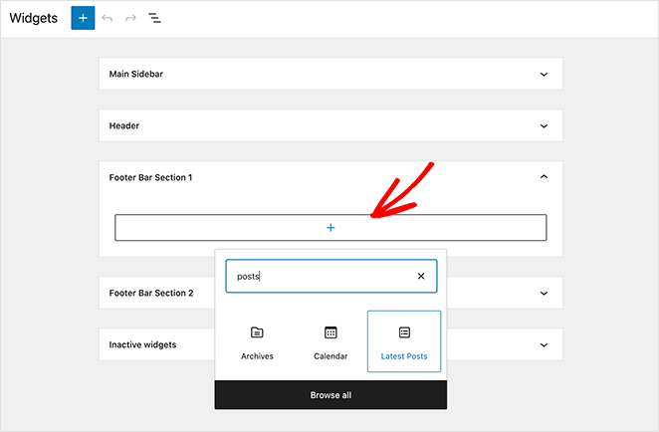The width and height of the screenshot is (659, 432).
Task: Click the Redo arrow in toolbar
Action: [130, 18]
